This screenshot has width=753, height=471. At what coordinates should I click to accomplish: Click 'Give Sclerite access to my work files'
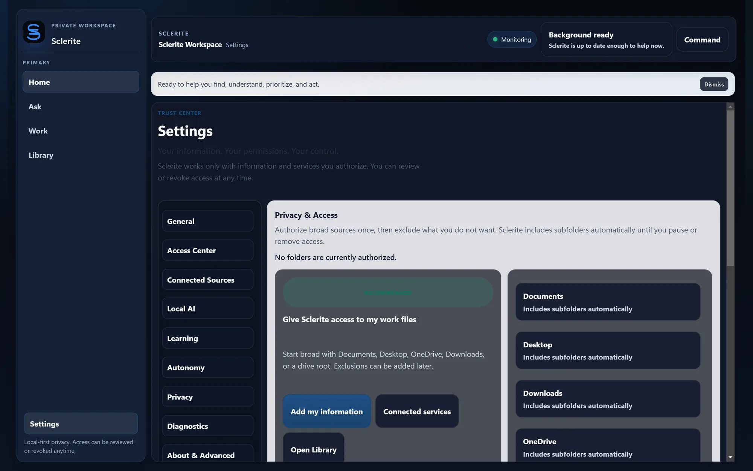coord(349,320)
